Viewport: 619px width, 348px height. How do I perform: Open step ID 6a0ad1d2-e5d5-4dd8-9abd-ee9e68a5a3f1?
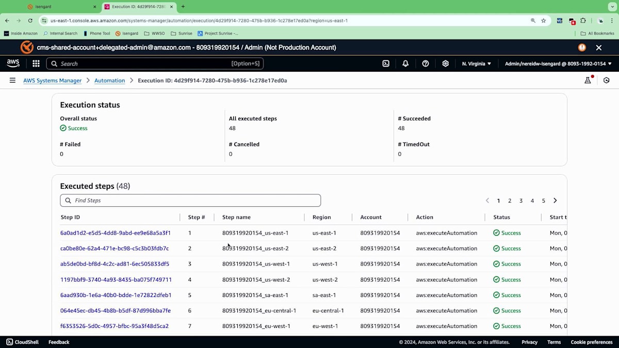pyautogui.click(x=116, y=233)
